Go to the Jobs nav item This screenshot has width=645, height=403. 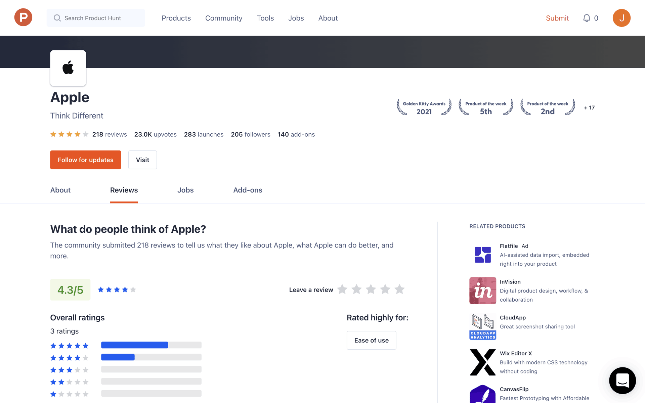(296, 18)
